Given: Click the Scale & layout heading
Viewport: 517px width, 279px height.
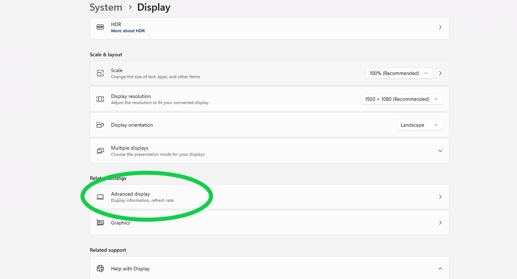Looking at the screenshot, I should [106, 55].
